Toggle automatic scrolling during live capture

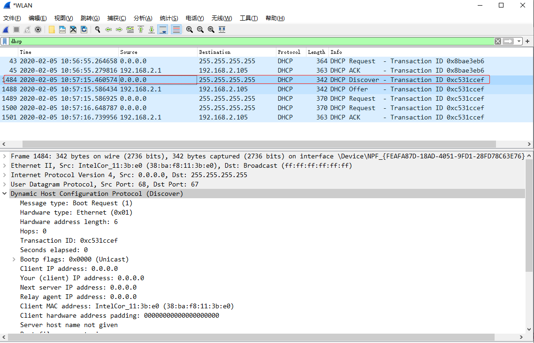tap(162, 30)
